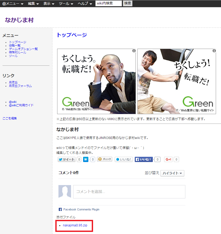Image resolution: width=221 pixels, height=234 pixels.
Task: Open the トップページ heading link
Action: 72,35
